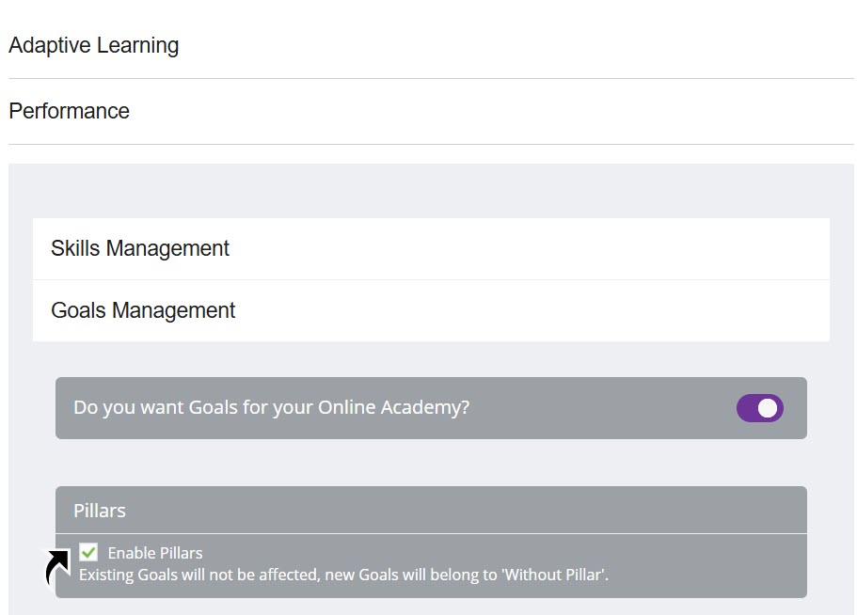Click the black arrow pointer icon
The height and width of the screenshot is (615, 857).
point(57,567)
